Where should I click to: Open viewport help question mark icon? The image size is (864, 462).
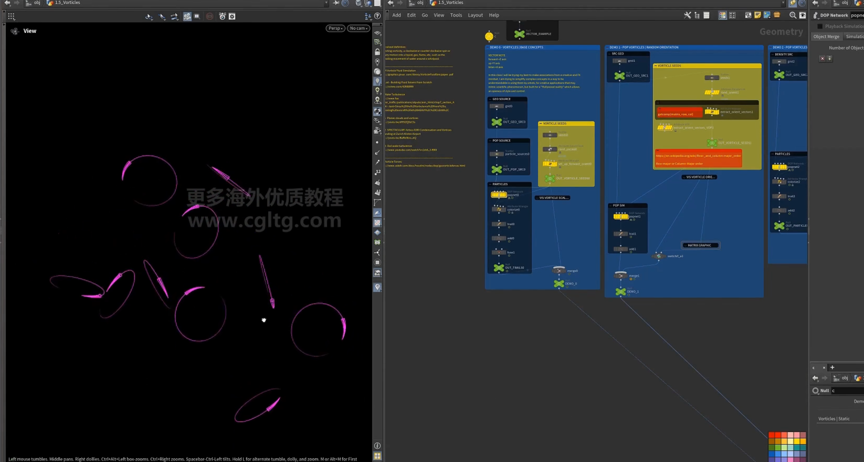[377, 16]
